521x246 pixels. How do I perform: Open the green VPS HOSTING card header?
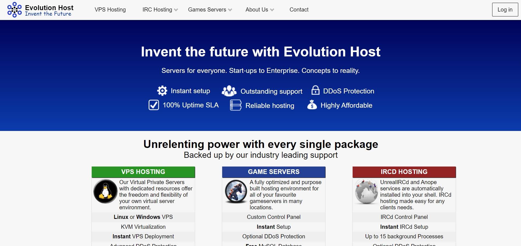coord(143,172)
